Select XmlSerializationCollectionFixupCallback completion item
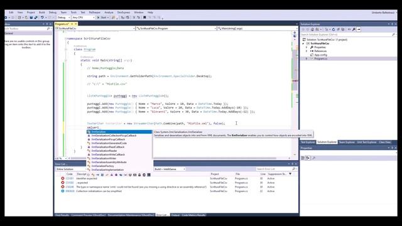 click(119, 136)
